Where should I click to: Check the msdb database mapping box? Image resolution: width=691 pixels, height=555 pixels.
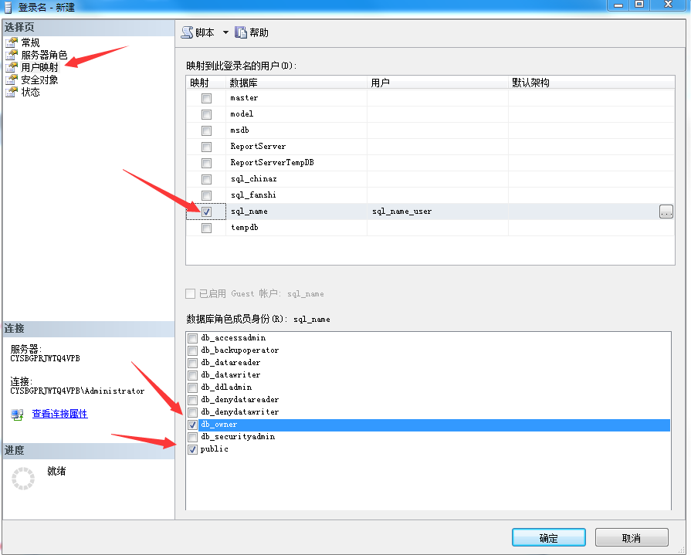point(206,130)
